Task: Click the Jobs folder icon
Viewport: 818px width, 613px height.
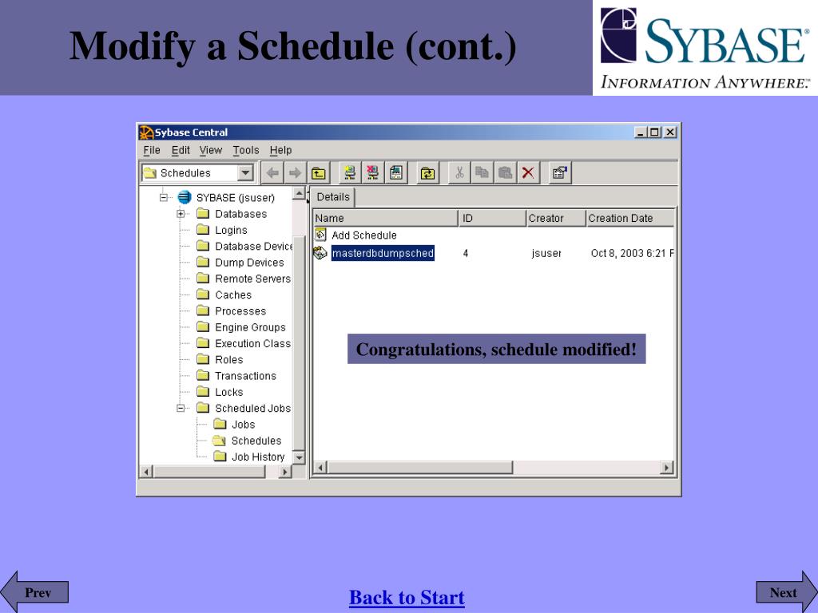Action: point(220,425)
